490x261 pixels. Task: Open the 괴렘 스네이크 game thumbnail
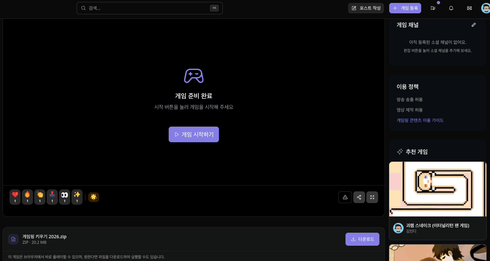437,189
